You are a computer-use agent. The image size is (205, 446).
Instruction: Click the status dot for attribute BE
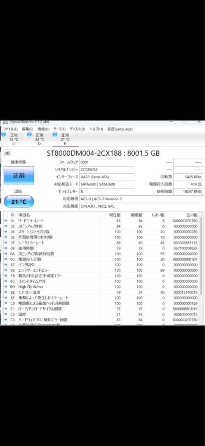[x=6, y=292]
